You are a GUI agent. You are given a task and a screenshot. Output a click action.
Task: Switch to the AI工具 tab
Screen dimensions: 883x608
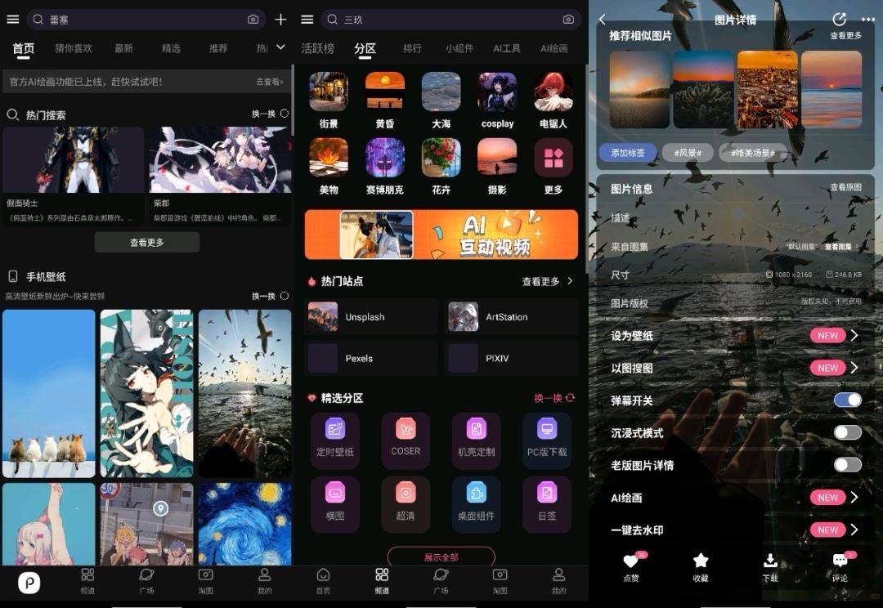tap(507, 48)
